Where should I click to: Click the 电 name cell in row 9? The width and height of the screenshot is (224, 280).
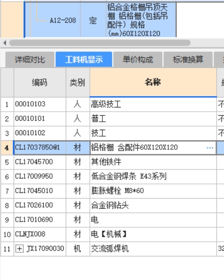pyautogui.click(x=153, y=220)
